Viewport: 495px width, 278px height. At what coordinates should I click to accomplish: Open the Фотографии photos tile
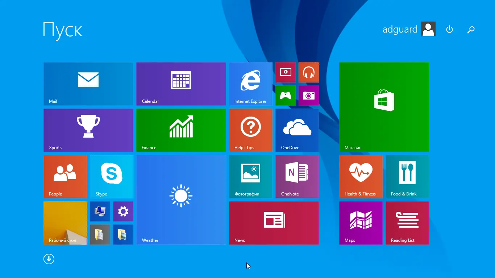(x=251, y=177)
